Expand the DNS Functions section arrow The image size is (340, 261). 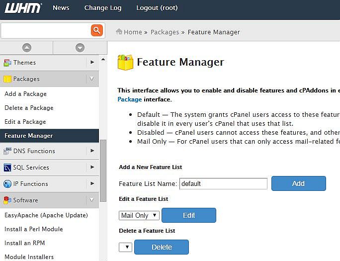point(92,151)
